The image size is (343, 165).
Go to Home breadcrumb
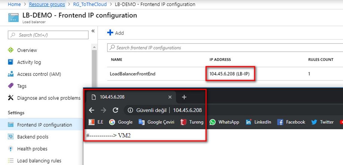click(x=14, y=4)
